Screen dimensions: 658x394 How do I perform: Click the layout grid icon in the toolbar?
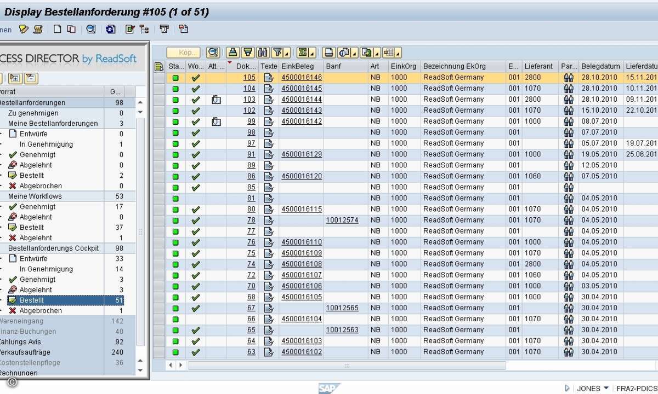click(x=389, y=53)
